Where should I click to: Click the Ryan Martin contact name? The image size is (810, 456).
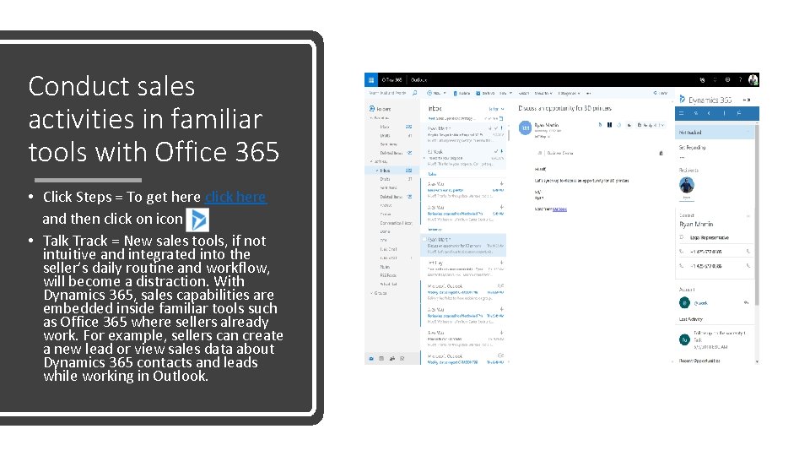(x=696, y=224)
